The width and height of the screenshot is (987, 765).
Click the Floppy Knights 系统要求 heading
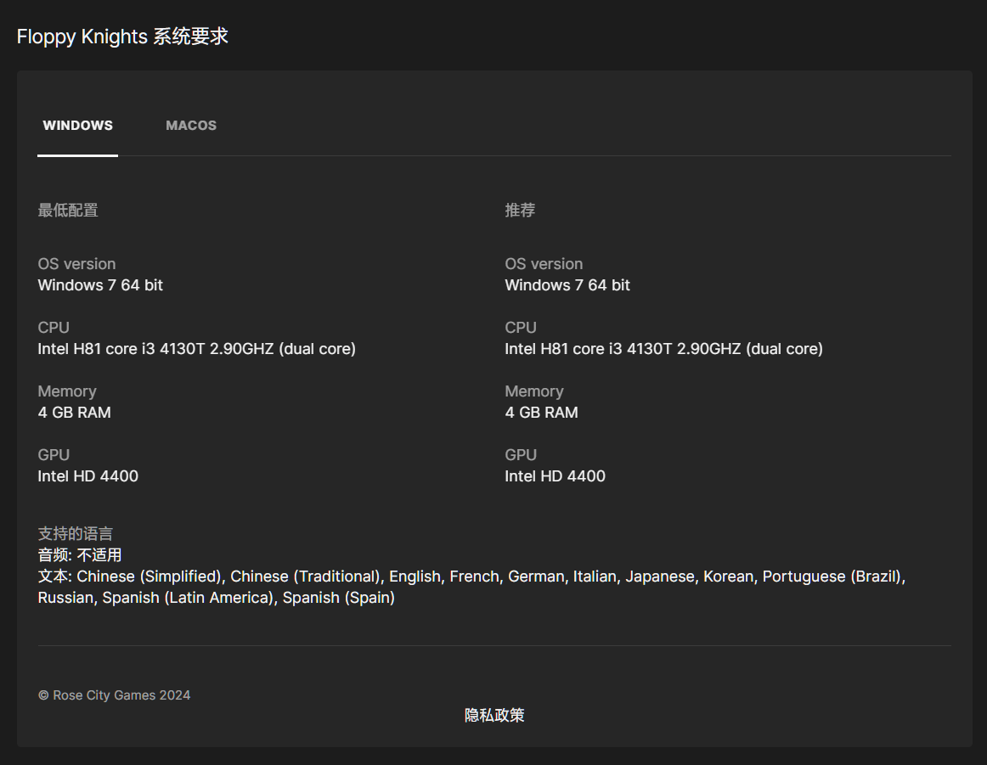[x=122, y=37]
